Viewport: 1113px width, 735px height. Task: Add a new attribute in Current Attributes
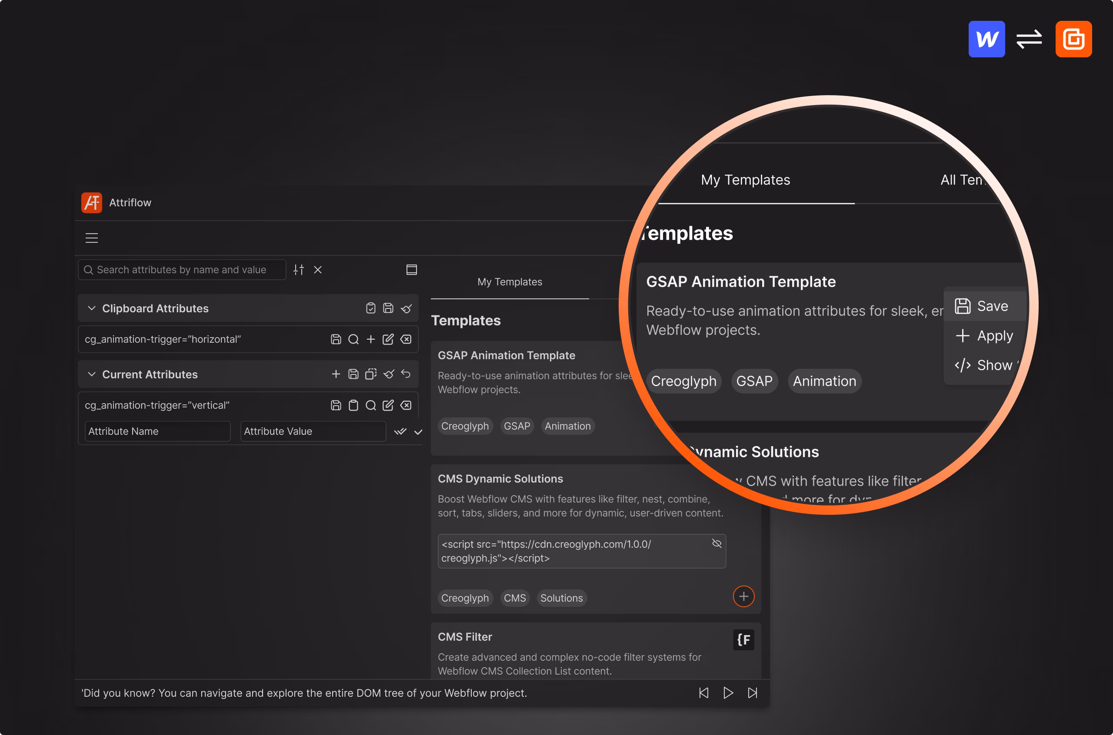336,374
